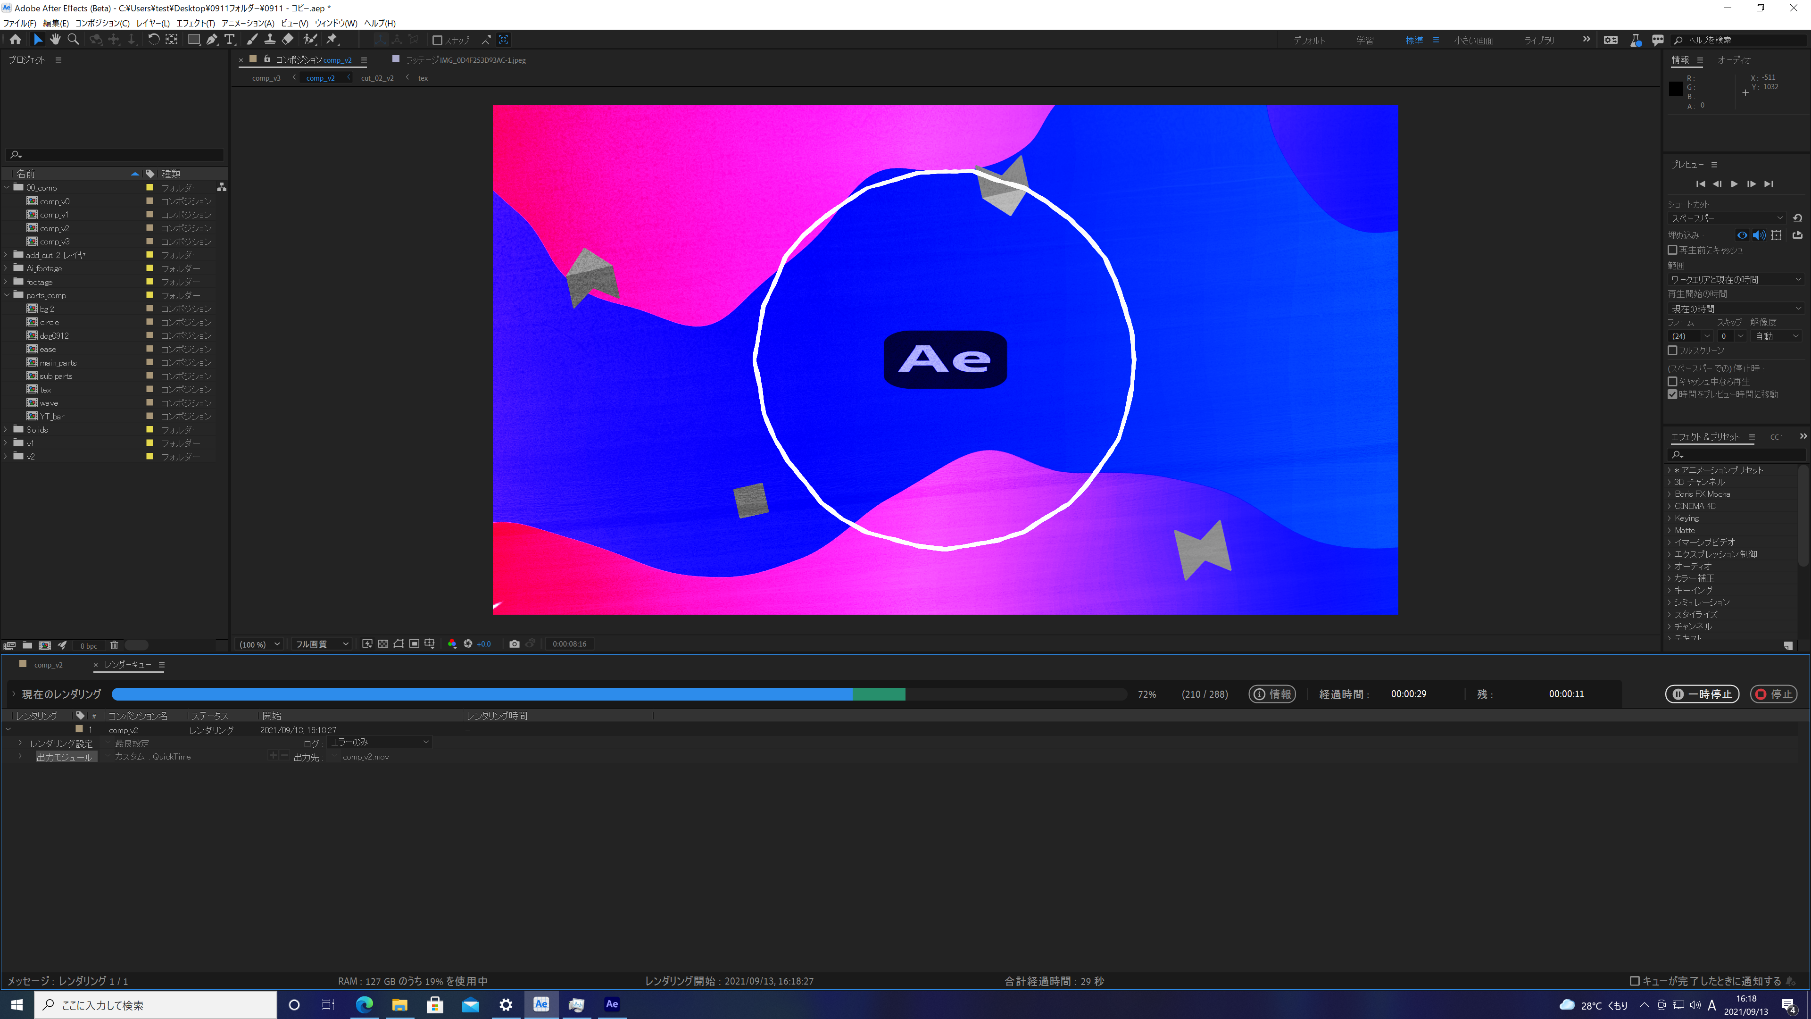Enable the スナップ snapping checkbox
Image resolution: width=1811 pixels, height=1019 pixels.
click(437, 40)
